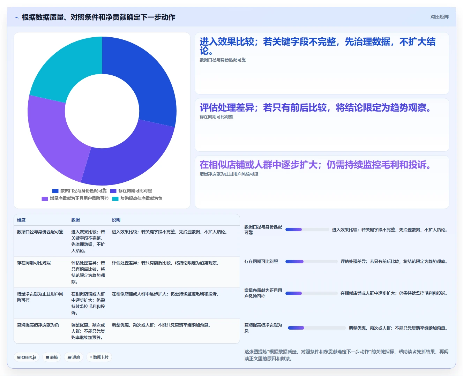Viewport: 463px width, 376px height.
Task: Click progress list label 数据口径与身份匹配可靠
Action: click(263, 230)
